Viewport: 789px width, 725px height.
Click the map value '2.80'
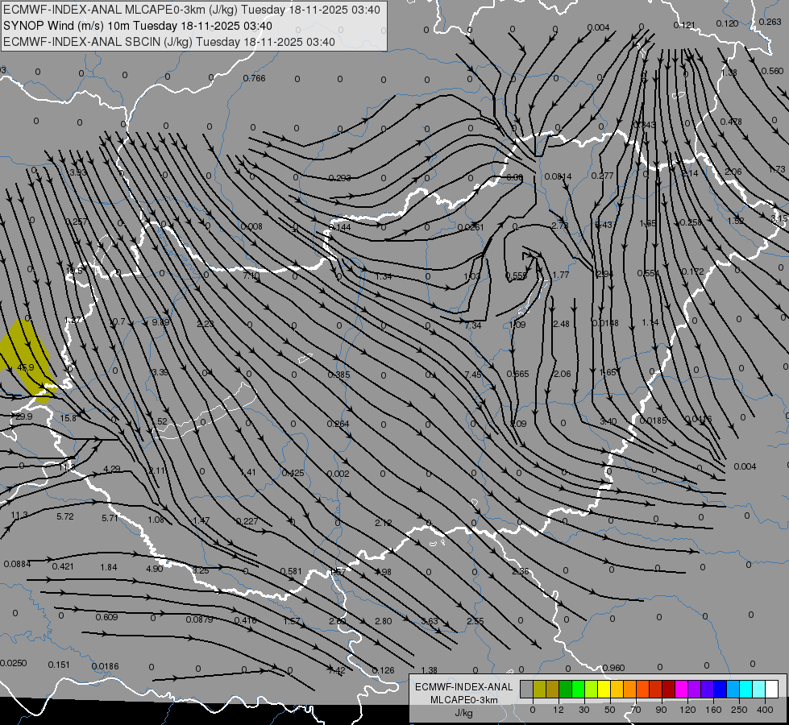tap(384, 621)
